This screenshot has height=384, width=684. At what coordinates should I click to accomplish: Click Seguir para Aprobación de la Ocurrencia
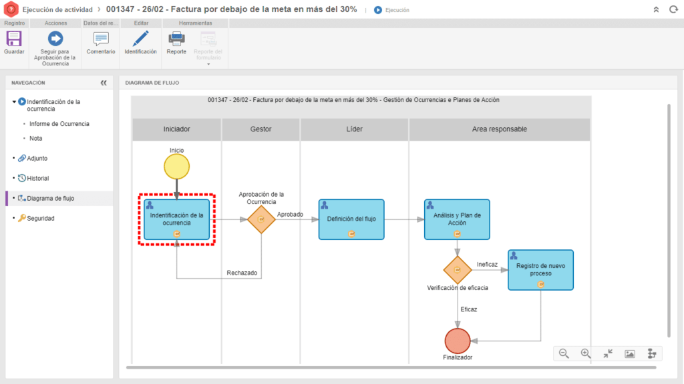click(x=55, y=39)
